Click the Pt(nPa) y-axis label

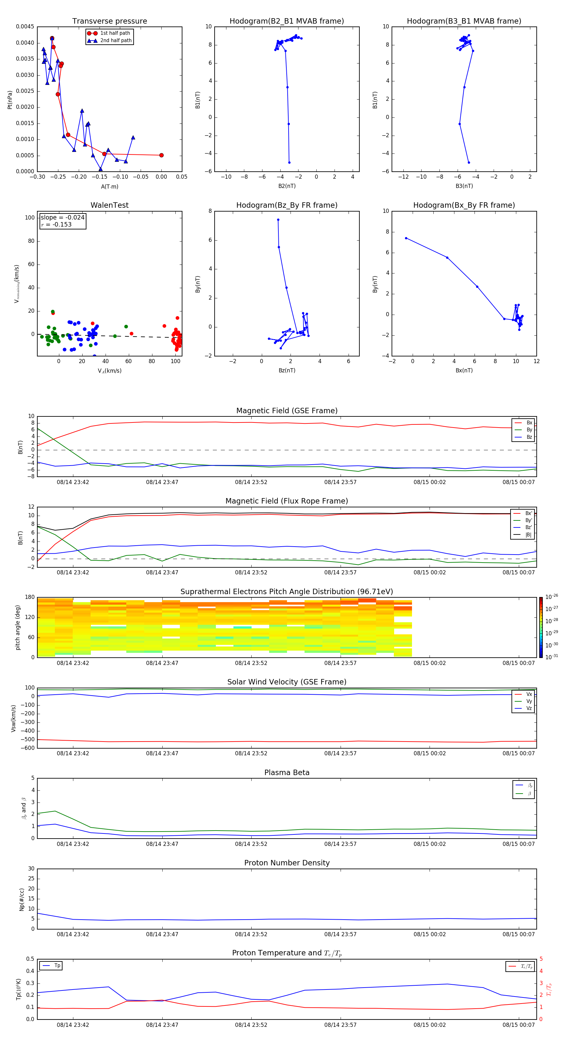click(x=10, y=99)
